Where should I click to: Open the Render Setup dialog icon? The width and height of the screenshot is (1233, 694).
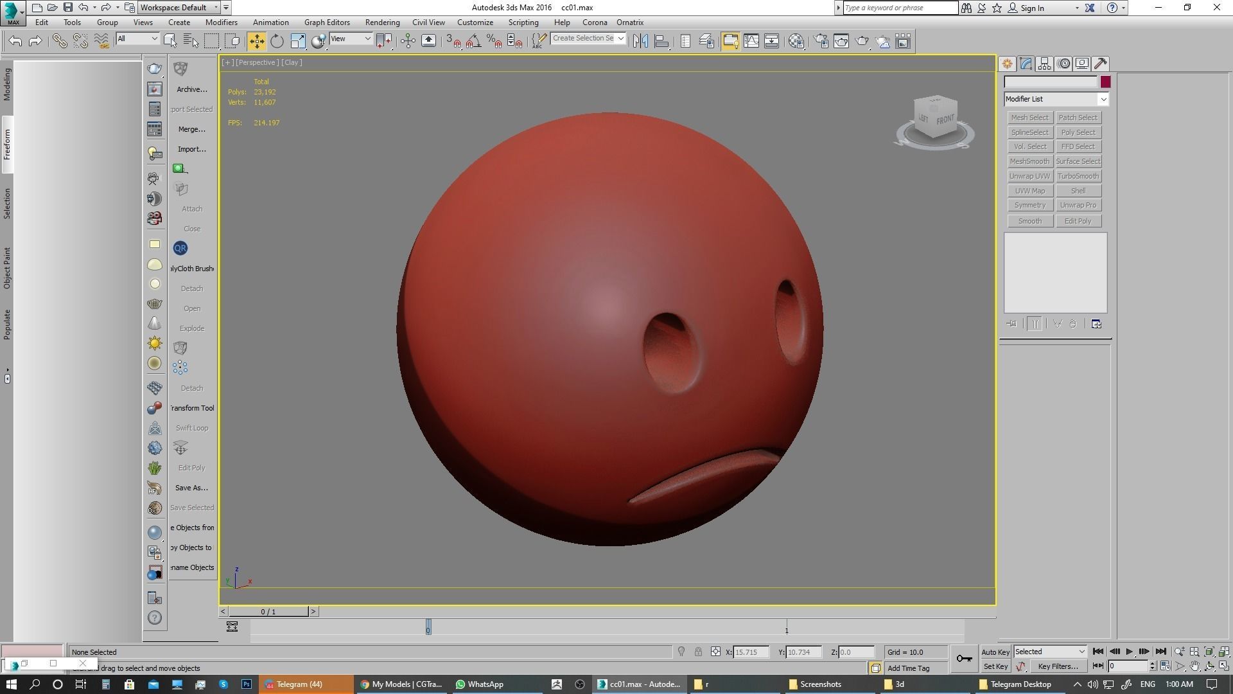821,41
